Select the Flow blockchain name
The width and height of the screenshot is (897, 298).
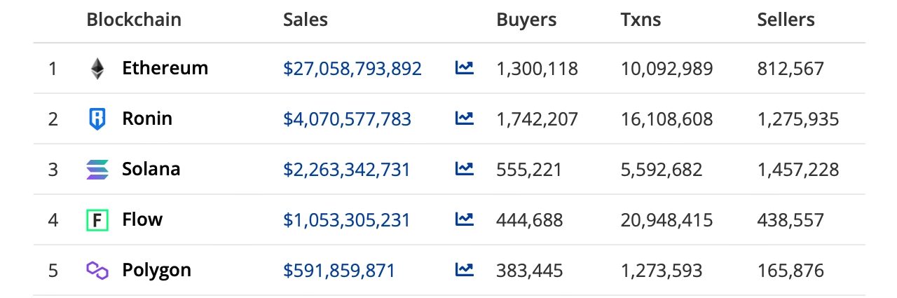point(142,220)
